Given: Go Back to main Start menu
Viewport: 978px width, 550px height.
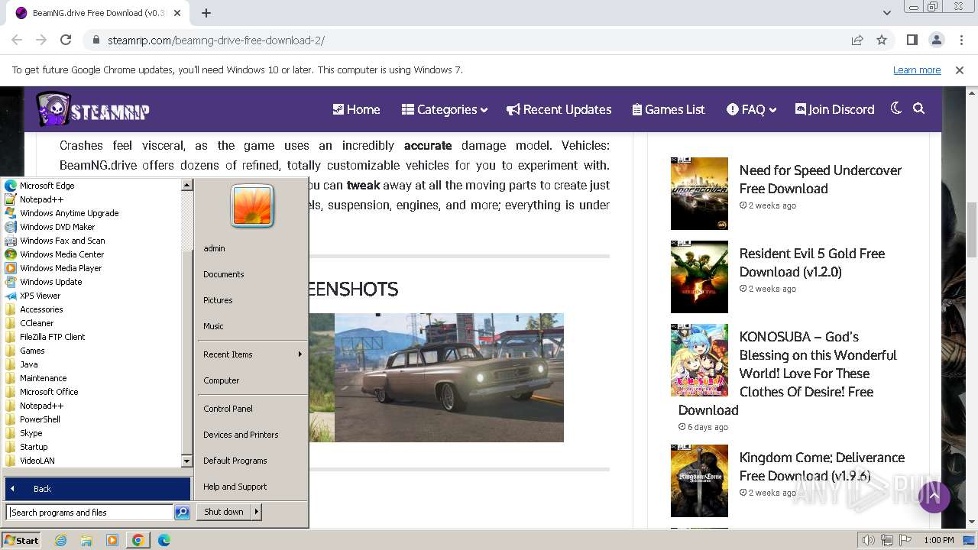Looking at the screenshot, I should pos(98,489).
